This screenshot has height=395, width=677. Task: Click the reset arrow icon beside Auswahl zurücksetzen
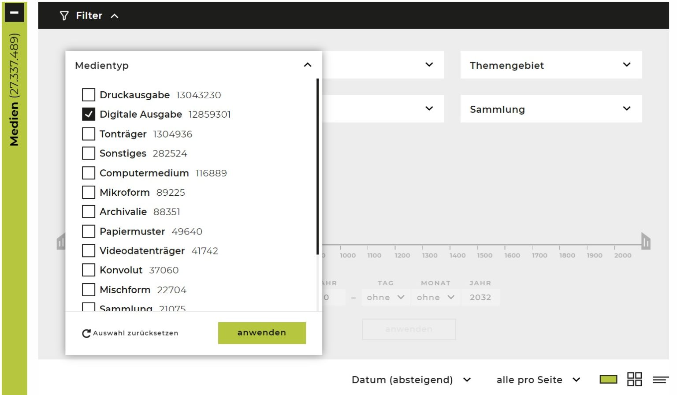click(86, 333)
